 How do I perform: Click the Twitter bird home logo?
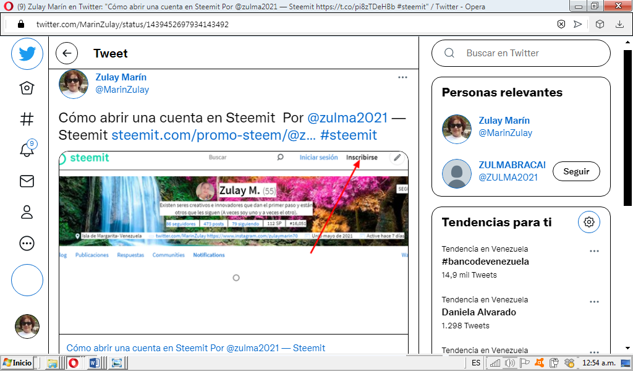(27, 54)
